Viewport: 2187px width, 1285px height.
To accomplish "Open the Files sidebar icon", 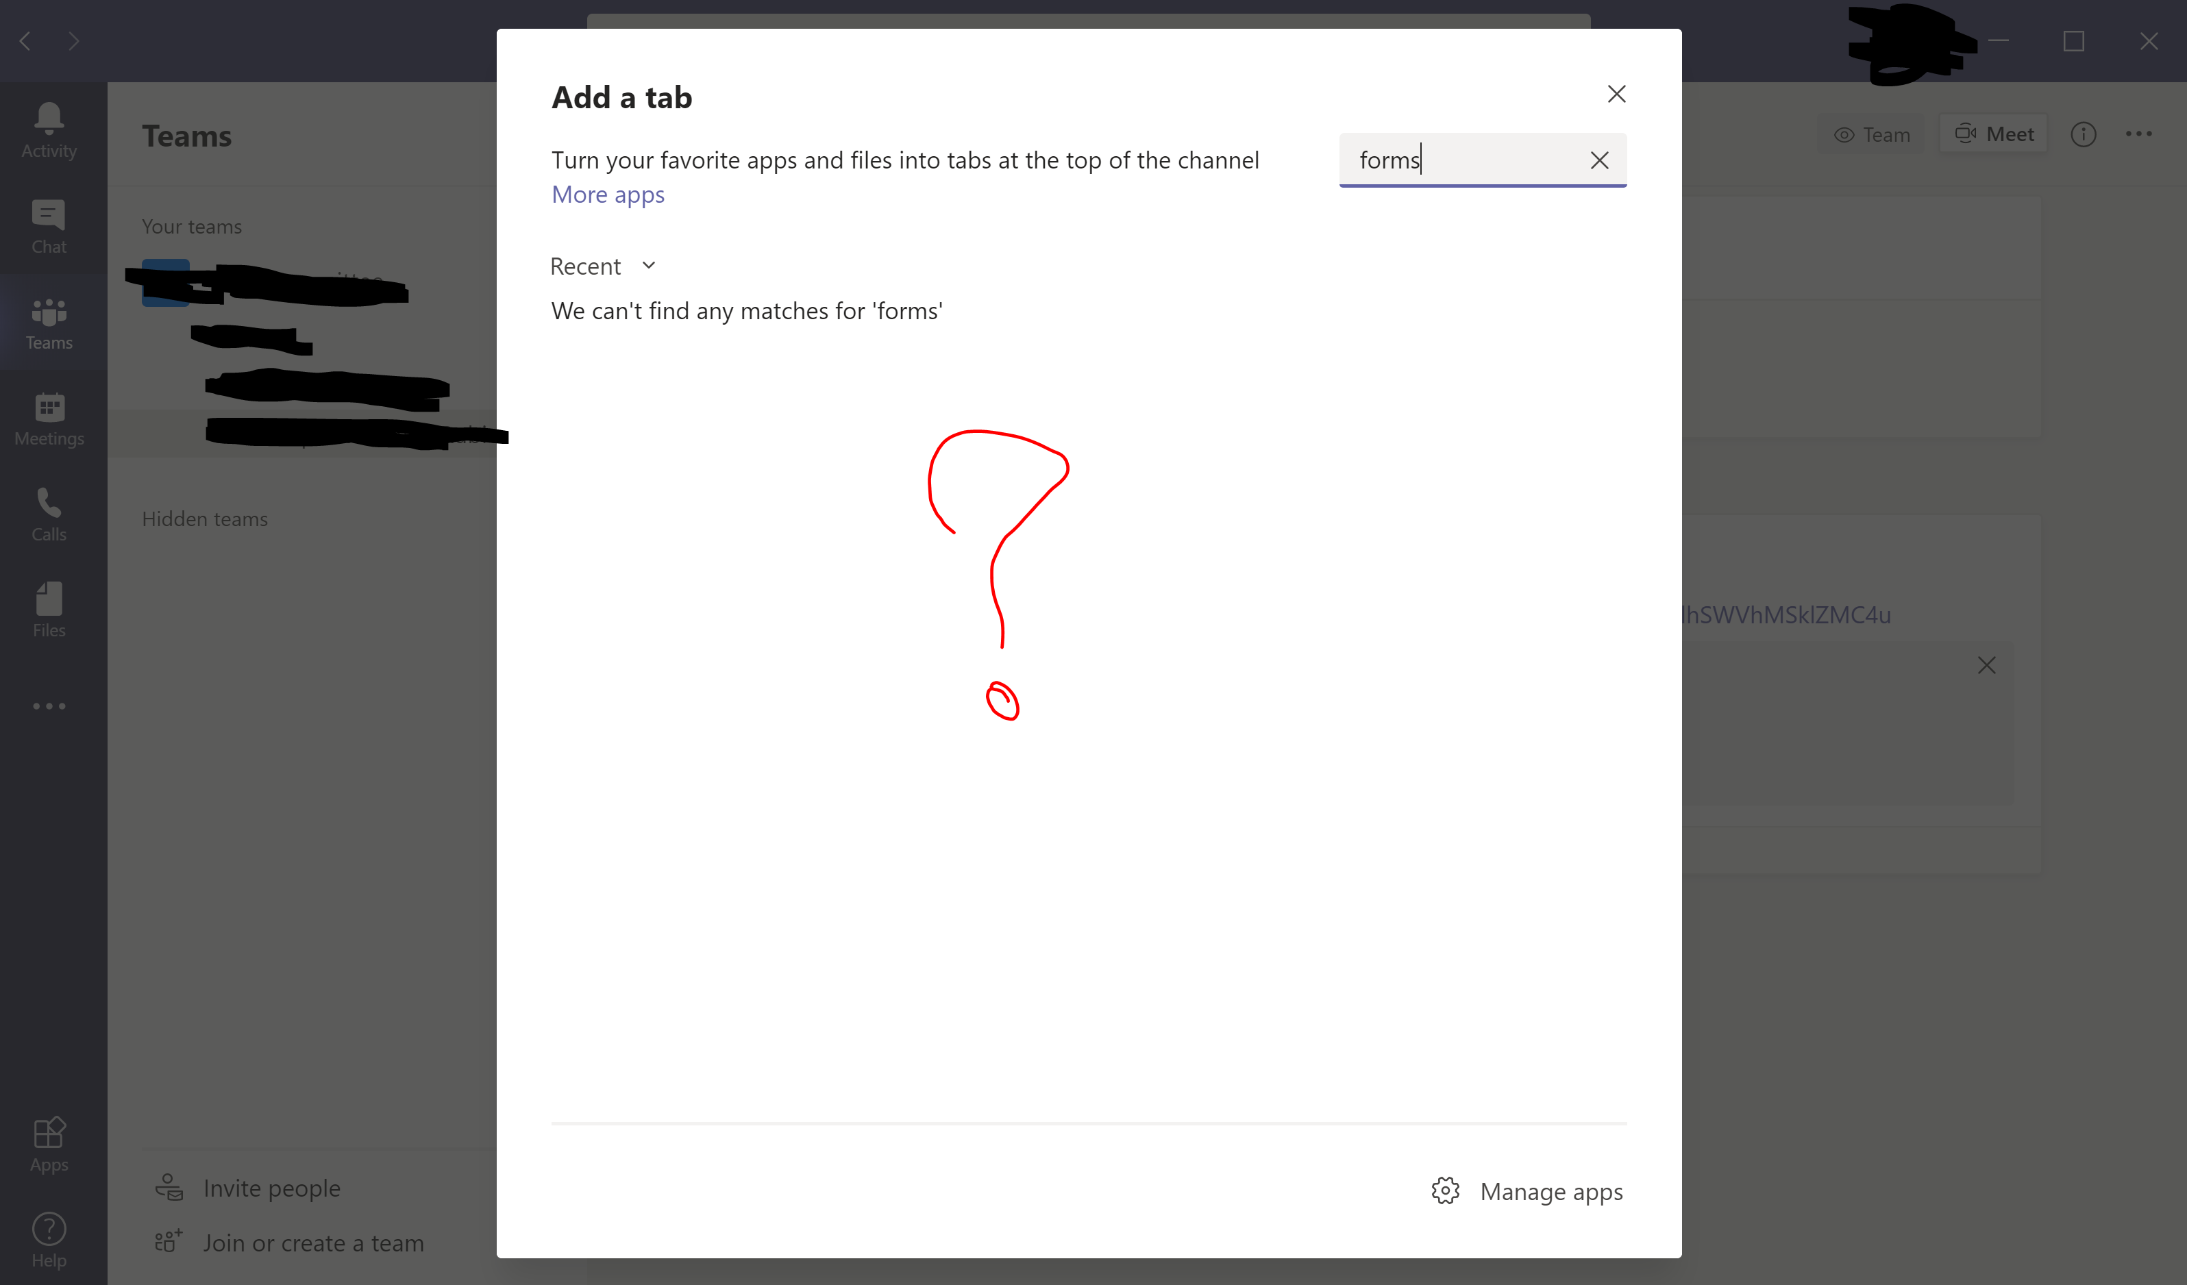I will [x=49, y=599].
